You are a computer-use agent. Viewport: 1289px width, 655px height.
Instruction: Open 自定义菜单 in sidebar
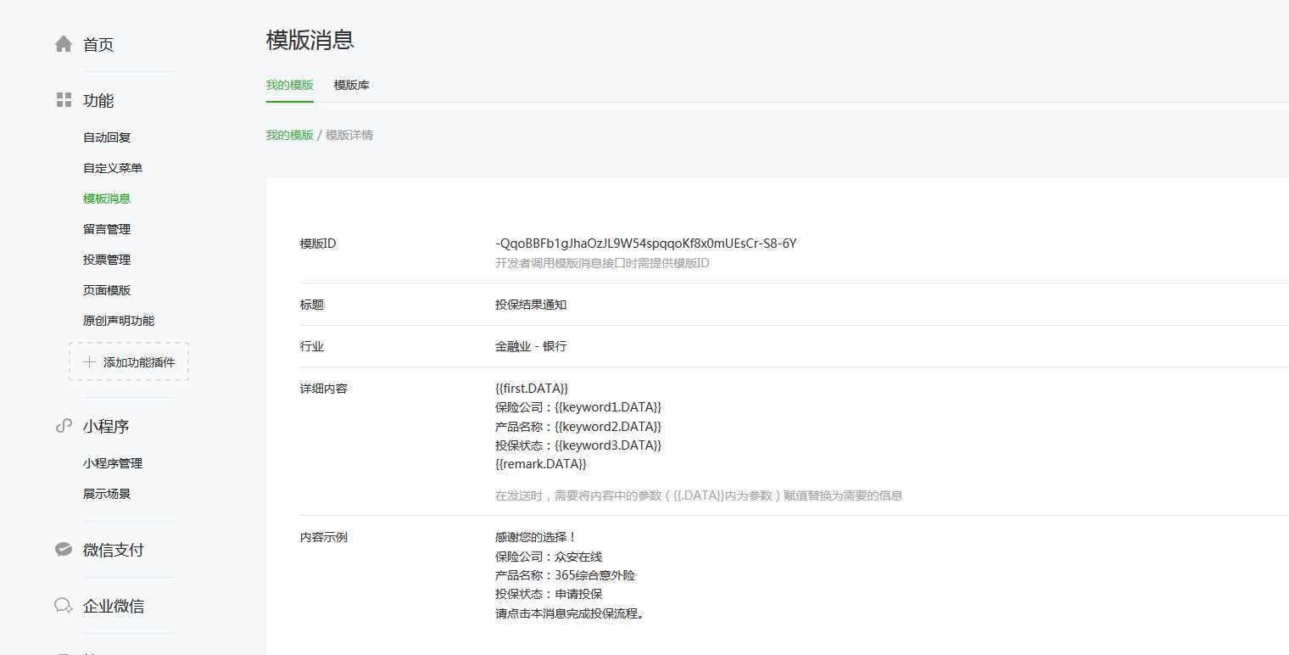[113, 168]
